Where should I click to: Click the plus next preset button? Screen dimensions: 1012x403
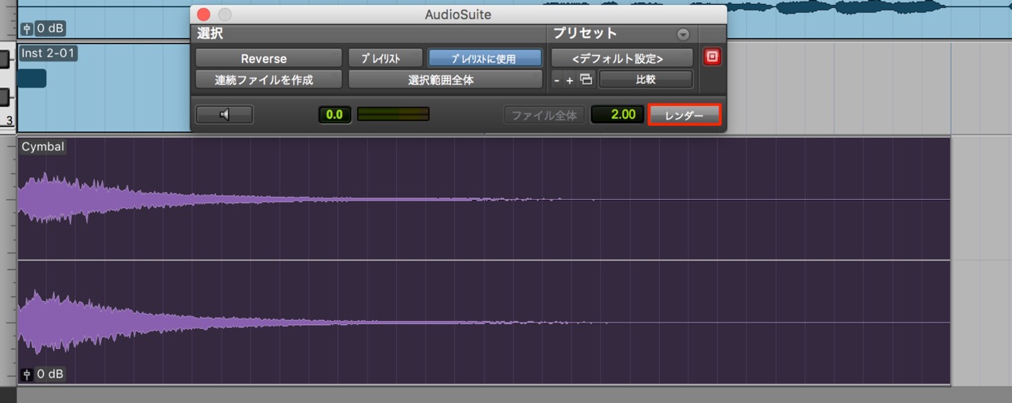click(x=570, y=80)
